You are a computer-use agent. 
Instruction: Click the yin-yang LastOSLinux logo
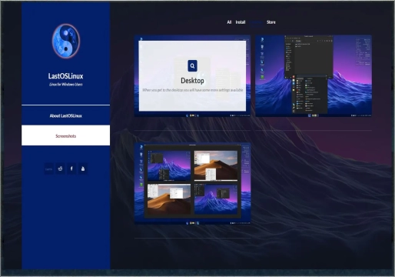pyautogui.click(x=66, y=41)
